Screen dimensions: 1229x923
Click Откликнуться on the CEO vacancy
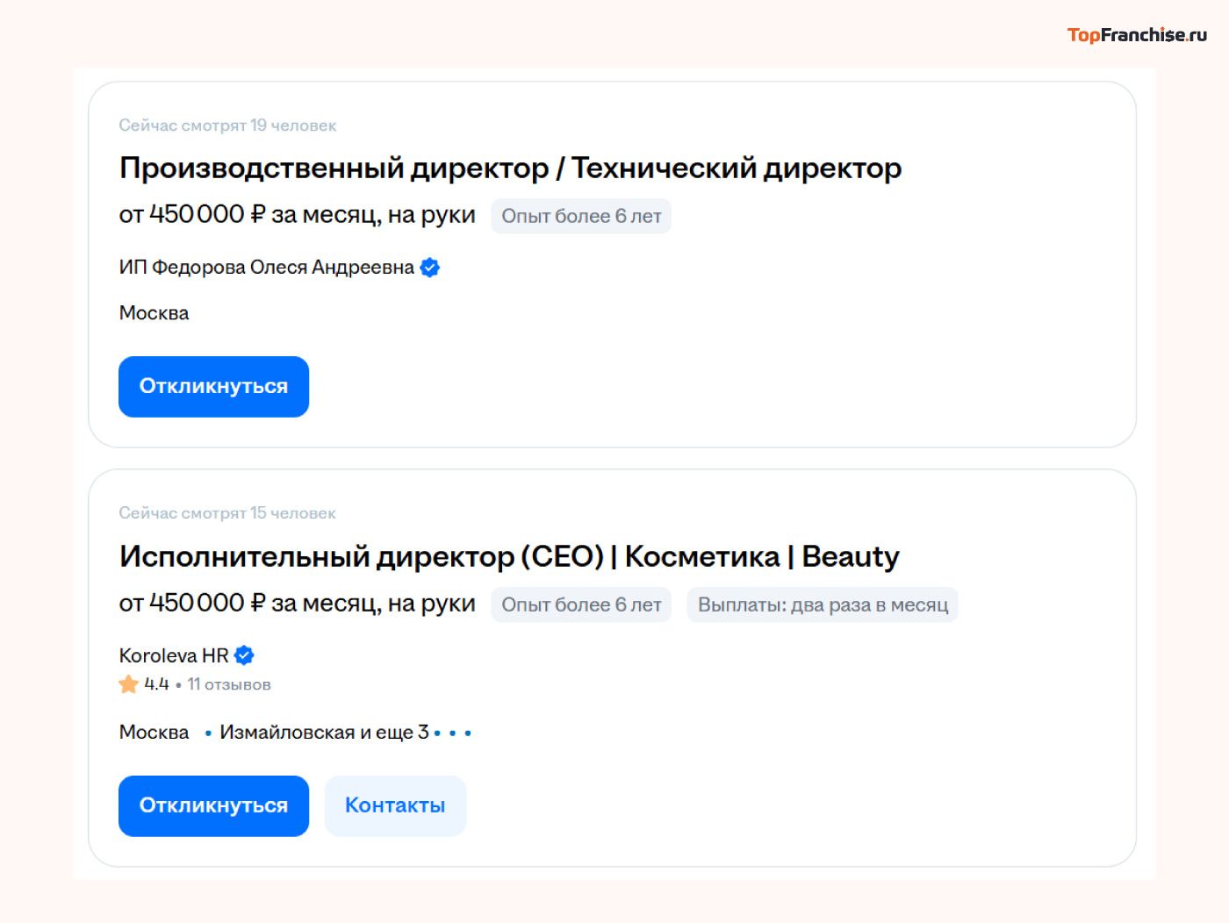coord(213,805)
